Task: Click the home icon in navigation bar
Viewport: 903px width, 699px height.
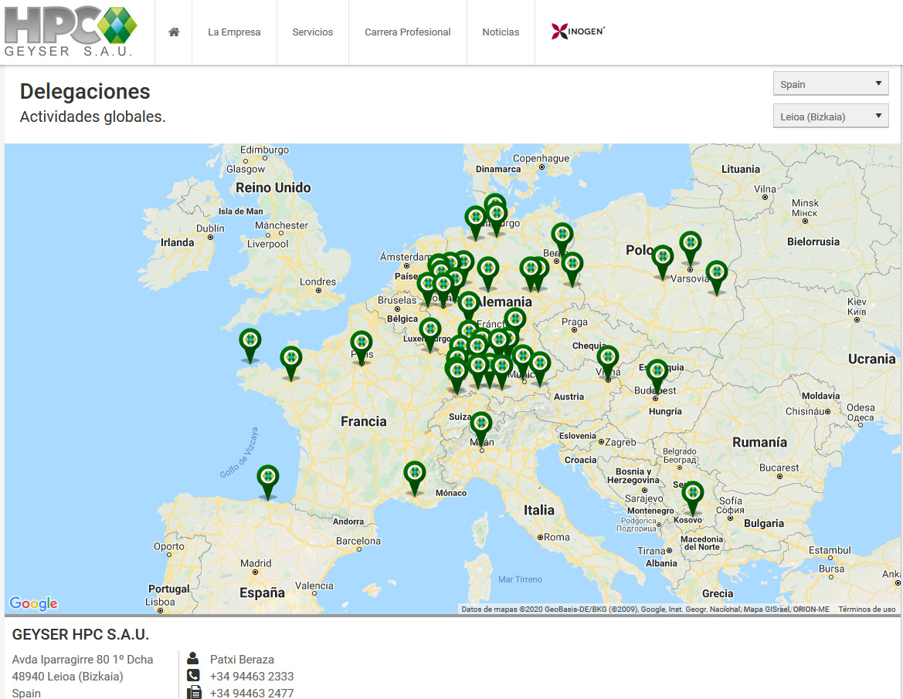Action: 174,32
